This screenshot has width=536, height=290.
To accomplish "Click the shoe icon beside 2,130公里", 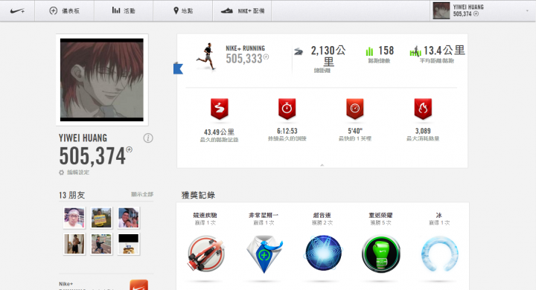I will tap(299, 51).
